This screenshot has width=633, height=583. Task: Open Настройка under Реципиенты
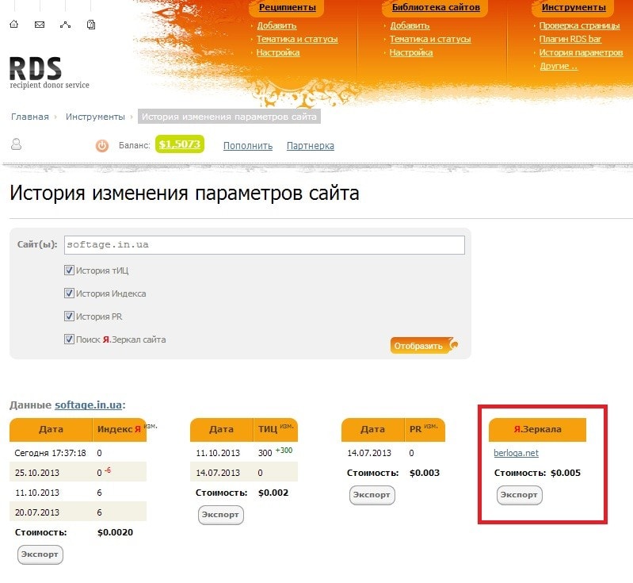278,52
